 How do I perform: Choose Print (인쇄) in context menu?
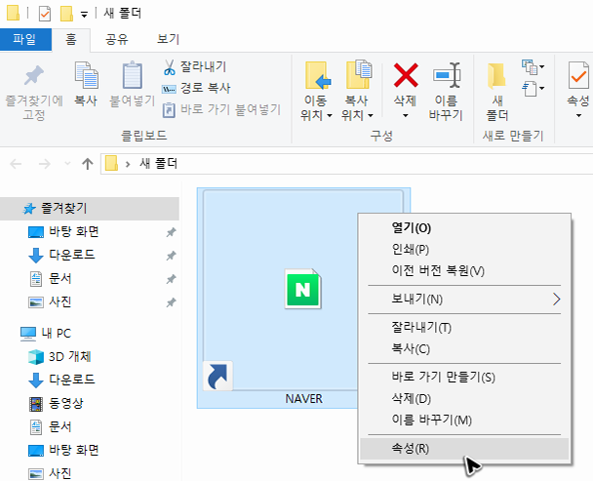click(464, 250)
